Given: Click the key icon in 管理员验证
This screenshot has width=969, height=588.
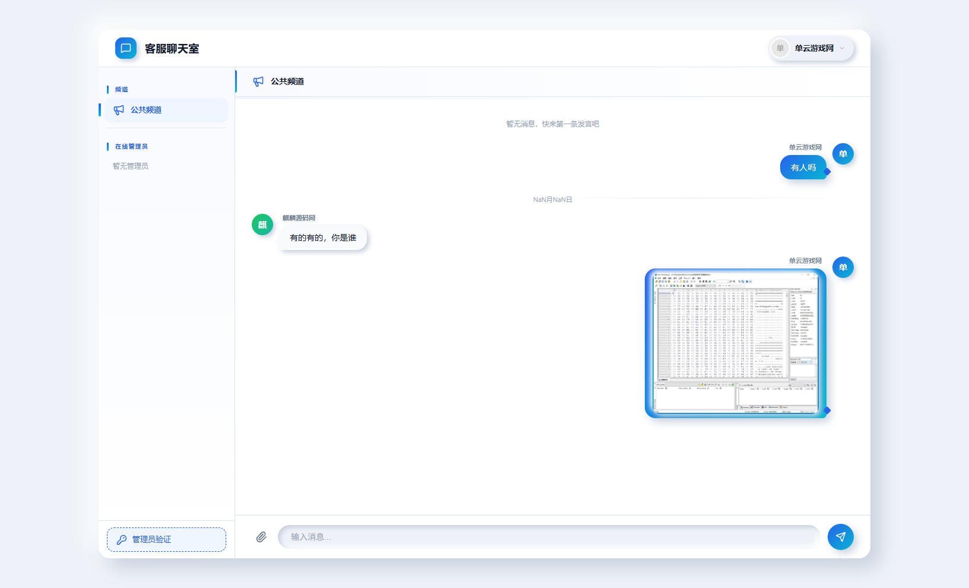Looking at the screenshot, I should 122,539.
